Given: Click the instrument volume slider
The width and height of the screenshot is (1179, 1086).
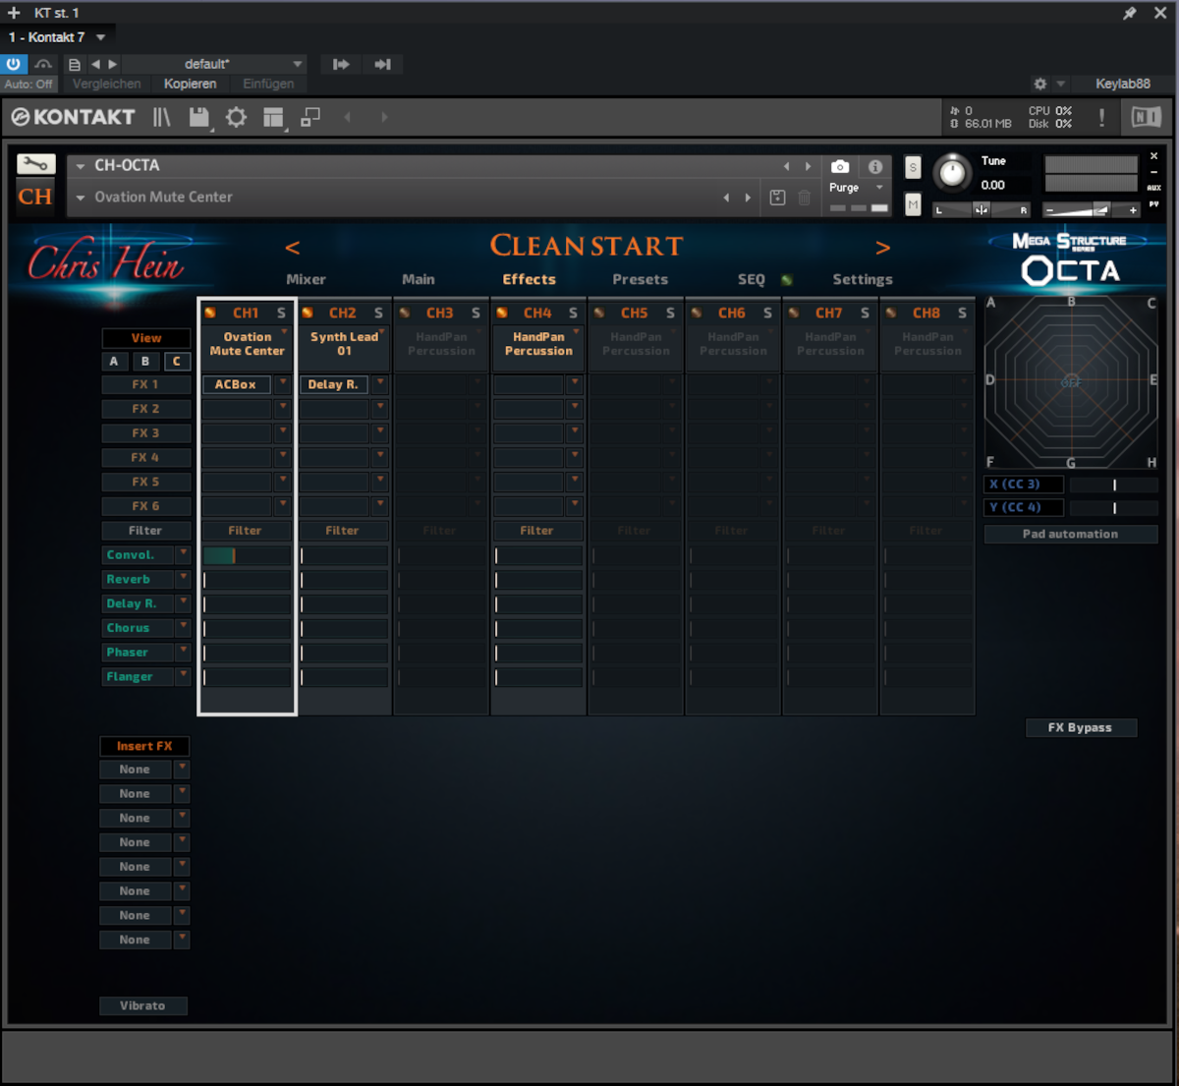Looking at the screenshot, I should point(1091,209).
